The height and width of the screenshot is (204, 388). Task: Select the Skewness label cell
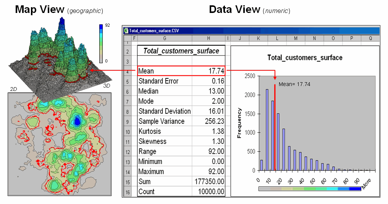[164, 142]
